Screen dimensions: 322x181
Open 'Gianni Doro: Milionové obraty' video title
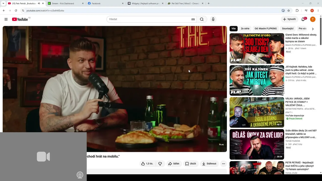tap(301, 38)
